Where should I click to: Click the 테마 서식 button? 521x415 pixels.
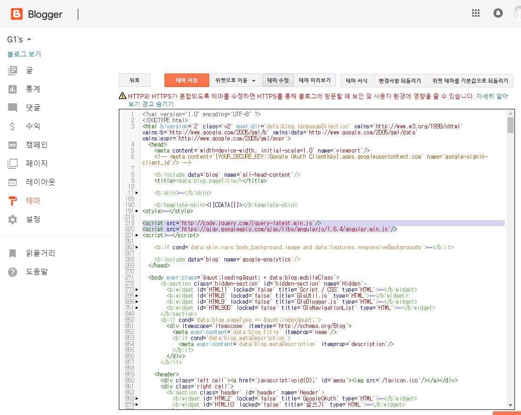(356, 80)
